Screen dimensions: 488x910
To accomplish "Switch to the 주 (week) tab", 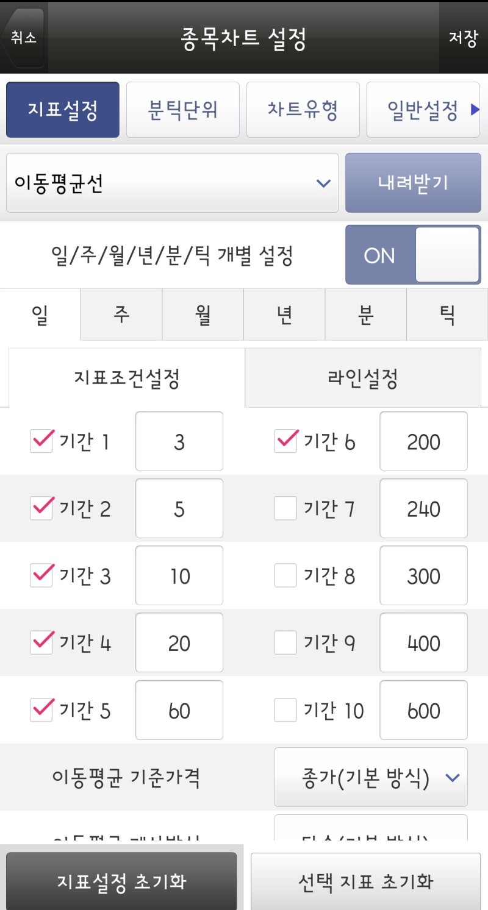I will 121,315.
